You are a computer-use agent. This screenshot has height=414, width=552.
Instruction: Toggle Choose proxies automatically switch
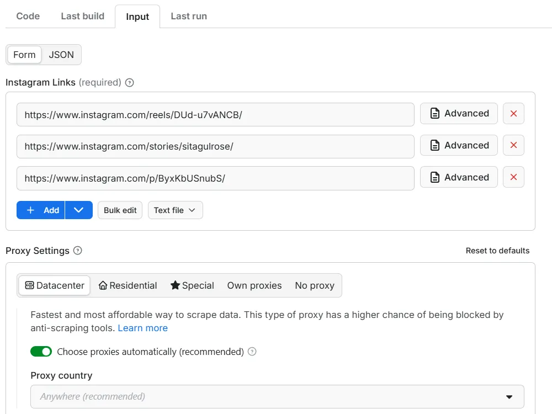41,352
